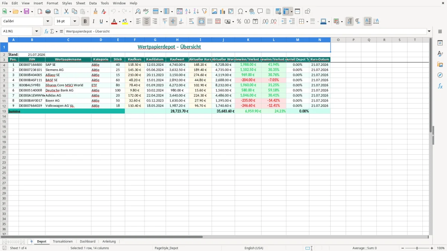The width and height of the screenshot is (447, 251).
Task: Toggle Center Horizontally alignment
Action: pyautogui.click(x=146, y=22)
